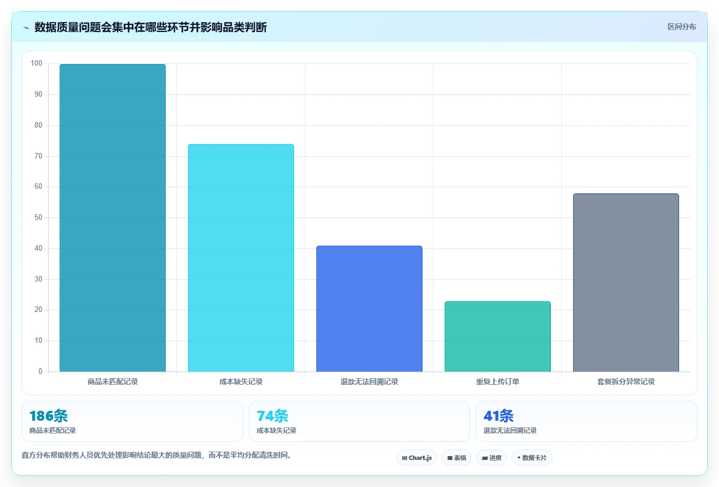Viewport: 719px width, 487px height.
Task: Click the 重复上传订单 green bar
Action: click(x=498, y=336)
